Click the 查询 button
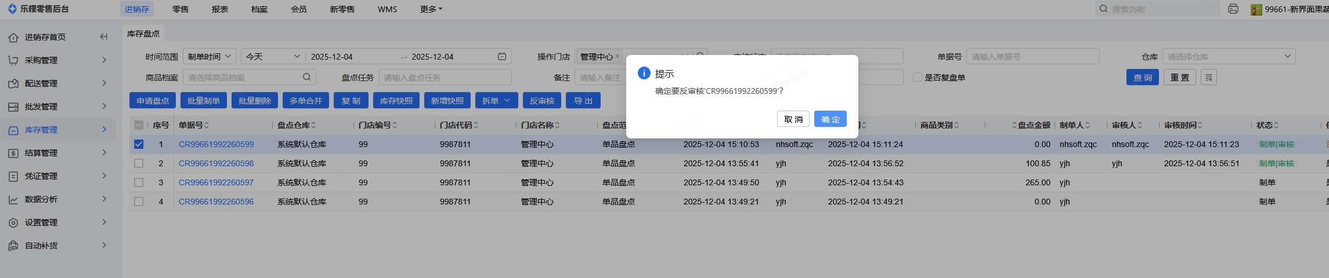The width and height of the screenshot is (1329, 278). 1143,77
